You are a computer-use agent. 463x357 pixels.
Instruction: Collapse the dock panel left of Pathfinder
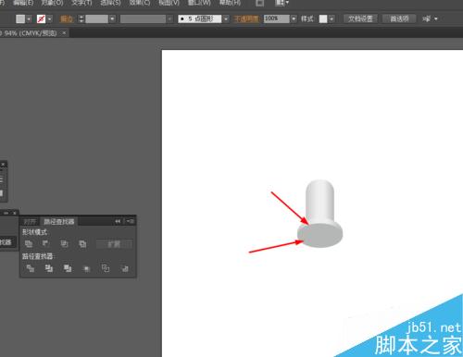(x=6, y=213)
